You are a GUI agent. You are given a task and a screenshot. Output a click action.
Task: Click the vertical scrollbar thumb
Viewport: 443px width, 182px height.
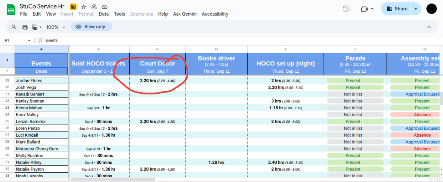coord(441,99)
